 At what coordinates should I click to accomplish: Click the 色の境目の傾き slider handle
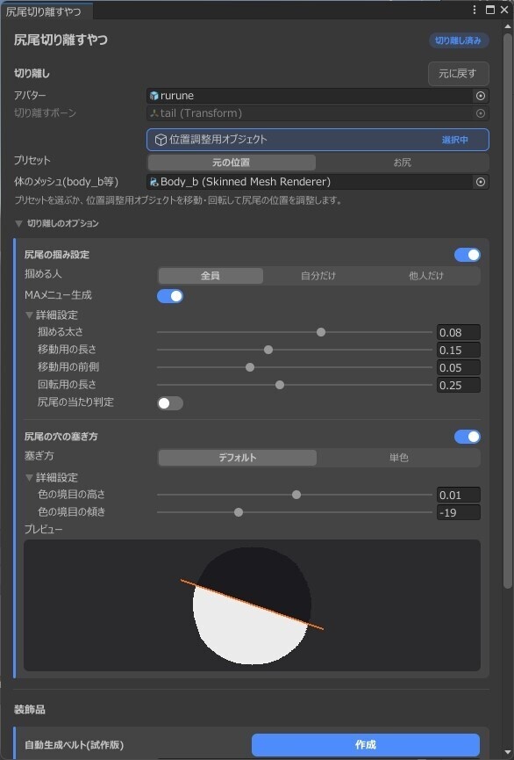239,512
